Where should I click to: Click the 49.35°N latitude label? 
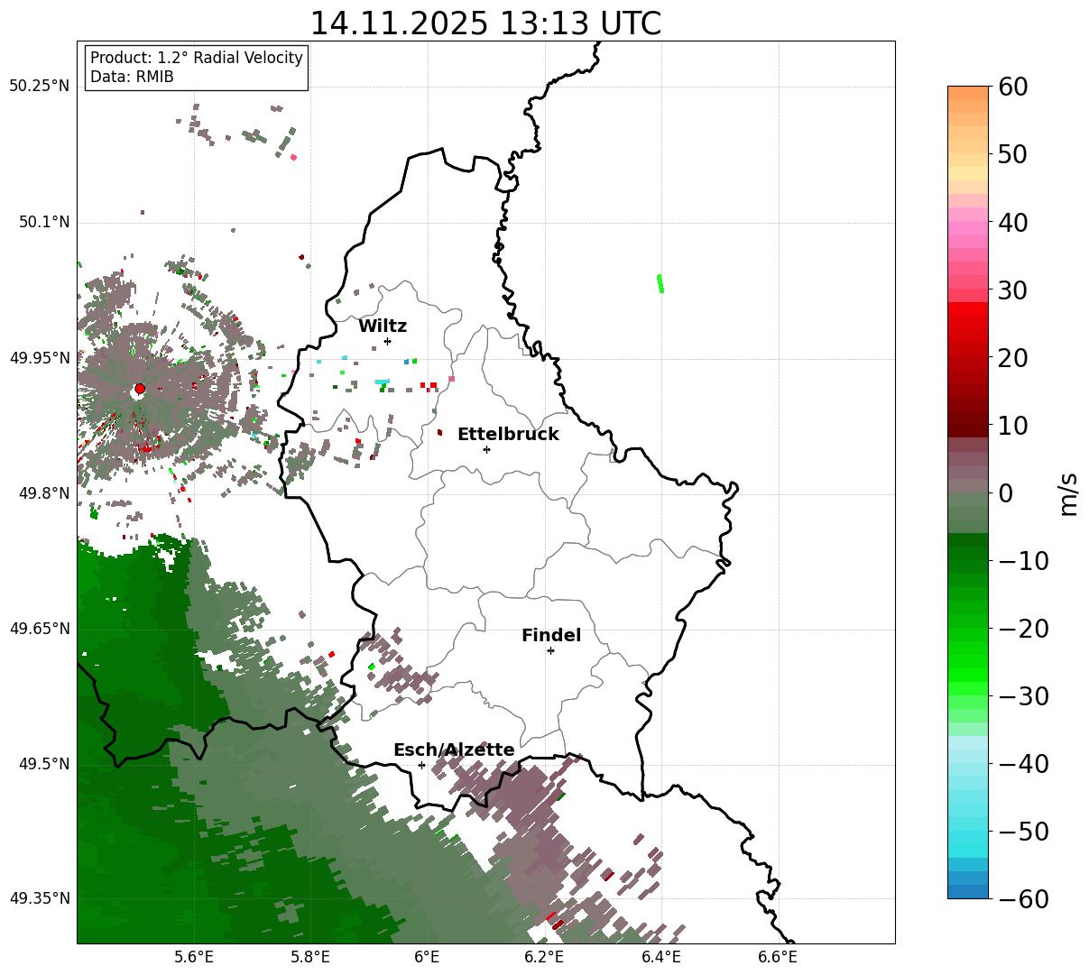click(x=40, y=898)
